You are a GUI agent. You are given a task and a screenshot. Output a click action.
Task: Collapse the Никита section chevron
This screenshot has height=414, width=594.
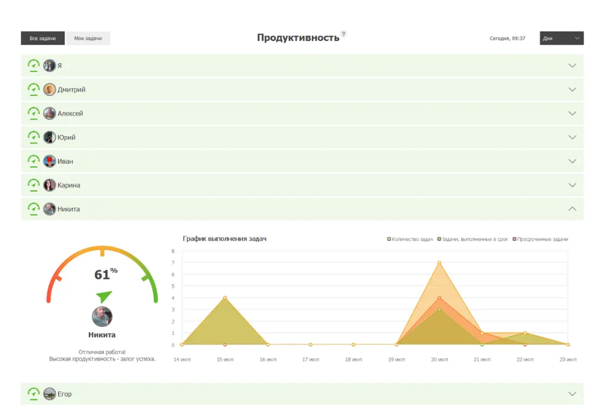pos(572,209)
